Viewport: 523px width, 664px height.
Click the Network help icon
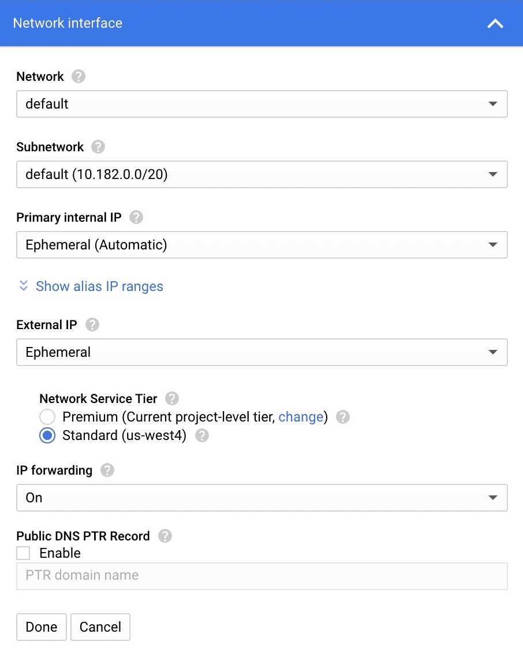[x=79, y=76]
